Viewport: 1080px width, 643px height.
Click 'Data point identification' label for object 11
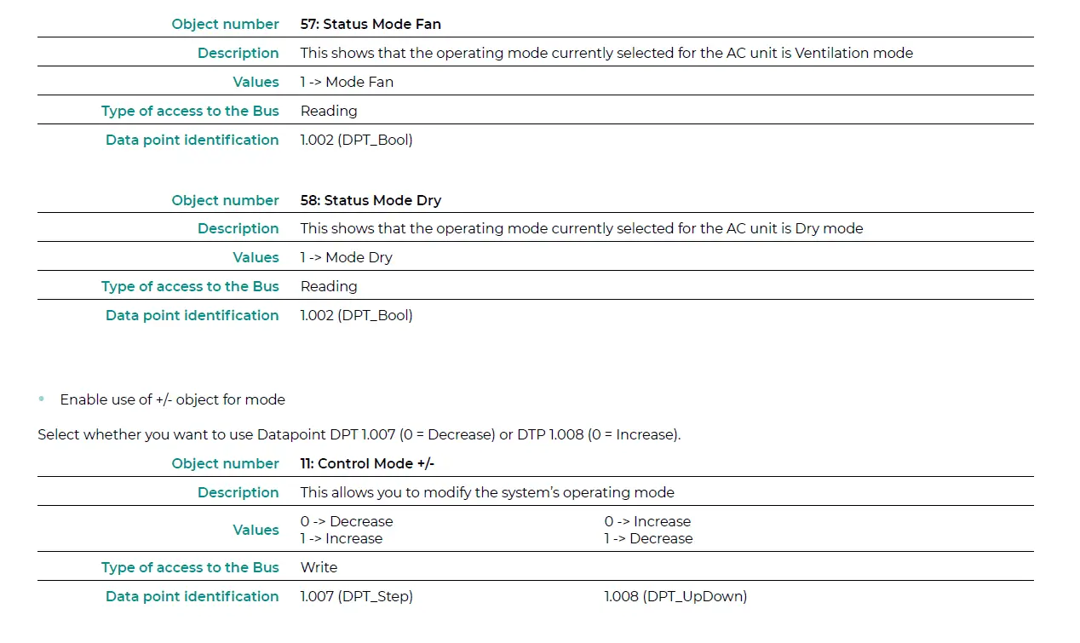pos(192,596)
